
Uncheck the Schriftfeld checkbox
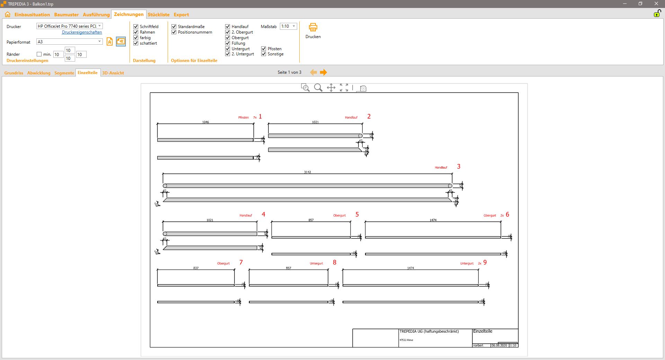(x=136, y=27)
